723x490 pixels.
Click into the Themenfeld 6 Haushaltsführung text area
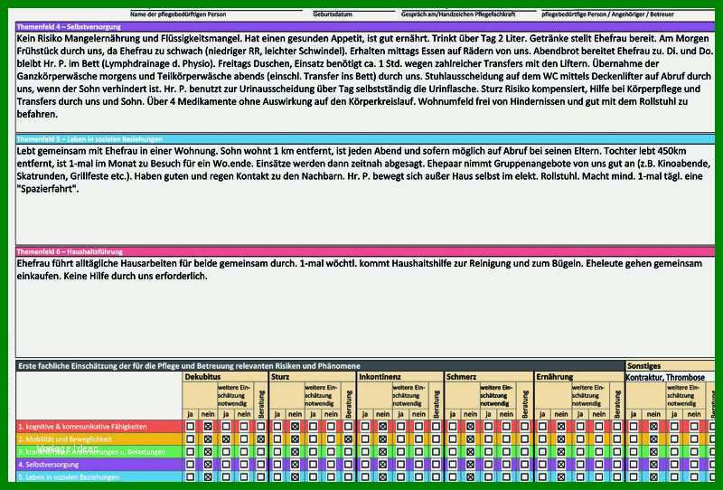[365, 306]
